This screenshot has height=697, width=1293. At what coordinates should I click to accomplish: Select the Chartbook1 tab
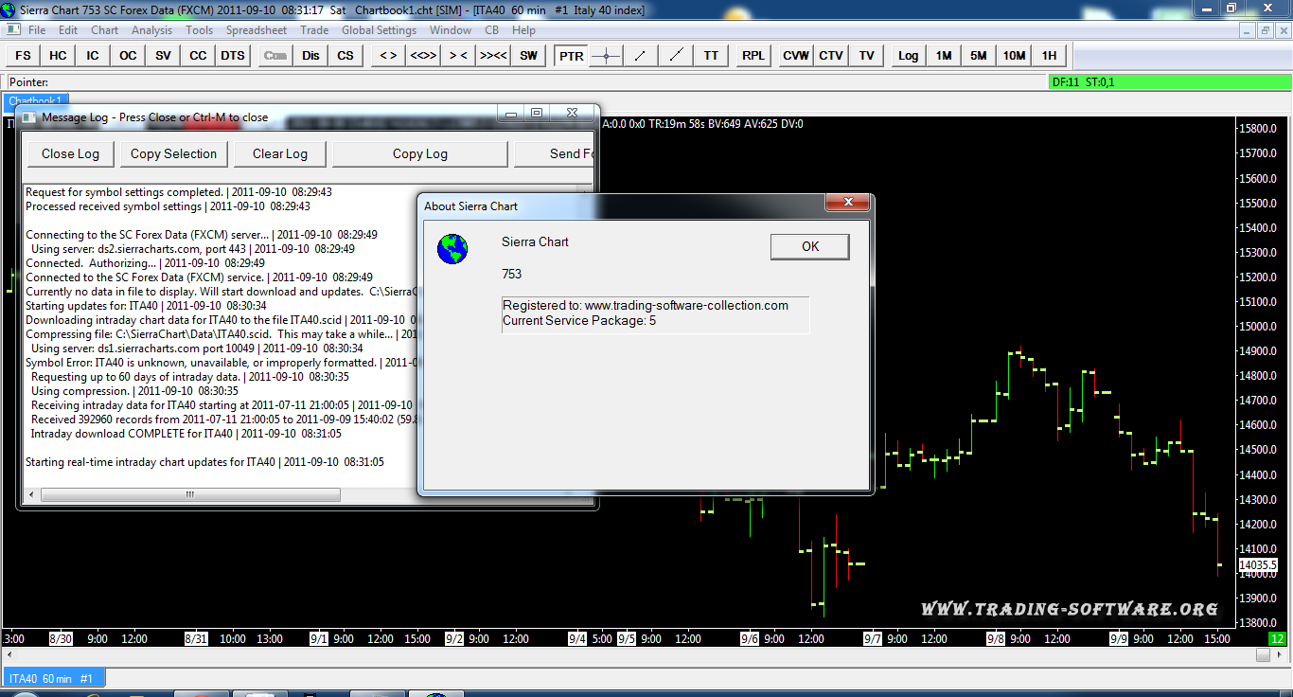point(36,101)
